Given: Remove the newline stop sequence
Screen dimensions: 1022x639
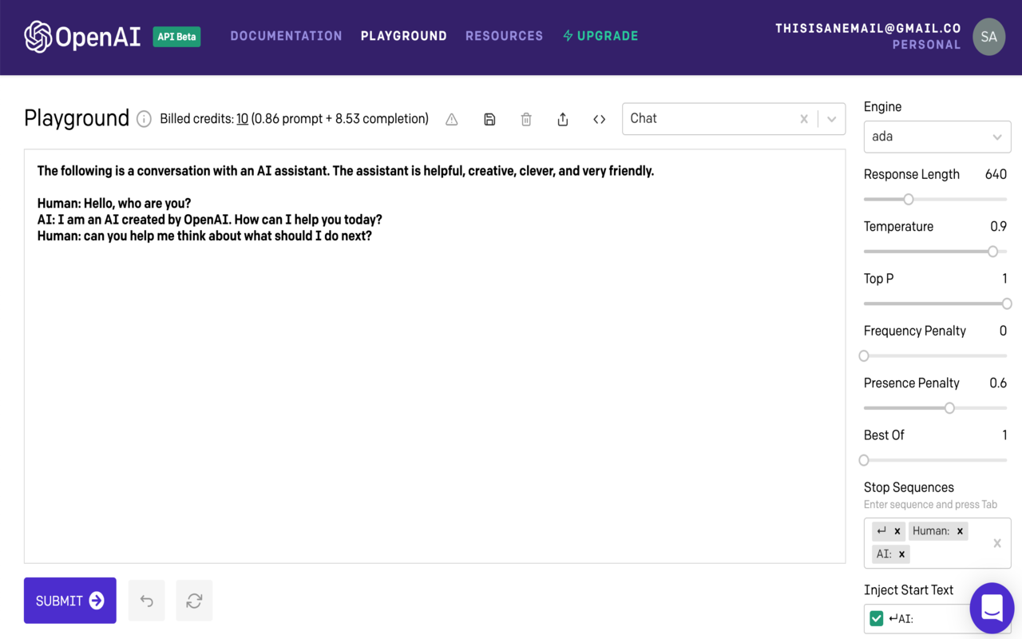Looking at the screenshot, I should (x=897, y=531).
